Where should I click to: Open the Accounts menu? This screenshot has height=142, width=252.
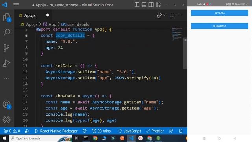7,104
